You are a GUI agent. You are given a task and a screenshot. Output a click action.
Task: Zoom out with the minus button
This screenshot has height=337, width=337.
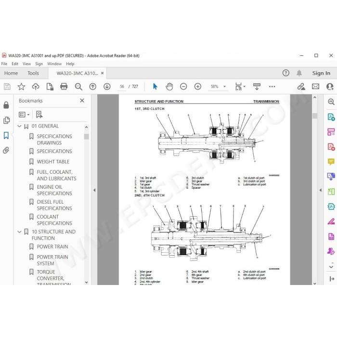click(x=183, y=87)
